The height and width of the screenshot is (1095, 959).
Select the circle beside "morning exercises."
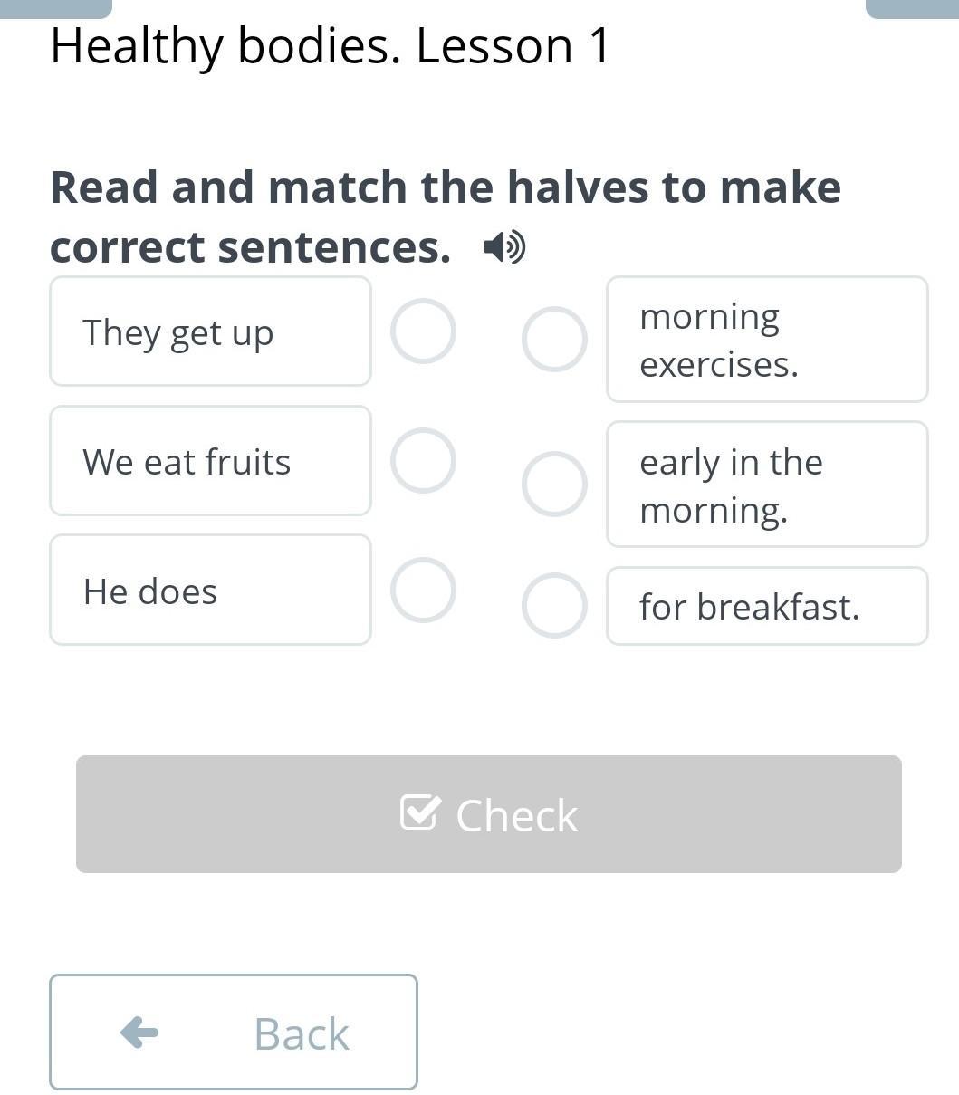[554, 339]
